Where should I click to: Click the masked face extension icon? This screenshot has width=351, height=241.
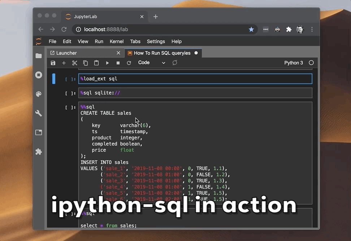277,29
